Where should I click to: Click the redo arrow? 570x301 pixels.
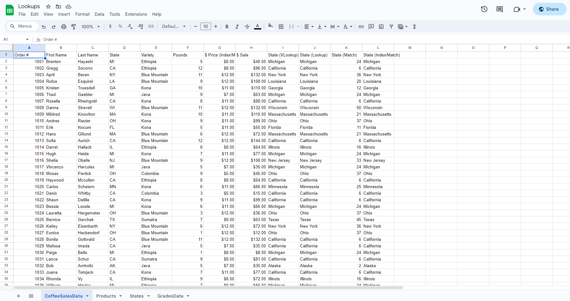pos(54,27)
